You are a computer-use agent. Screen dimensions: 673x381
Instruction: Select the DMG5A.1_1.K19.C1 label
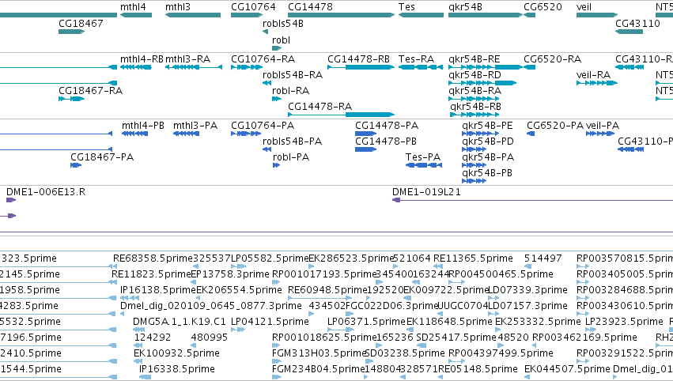(180, 323)
